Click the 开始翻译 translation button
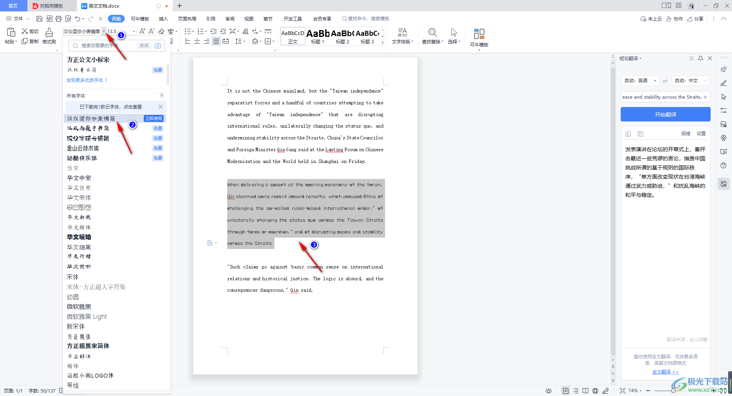 coord(665,114)
